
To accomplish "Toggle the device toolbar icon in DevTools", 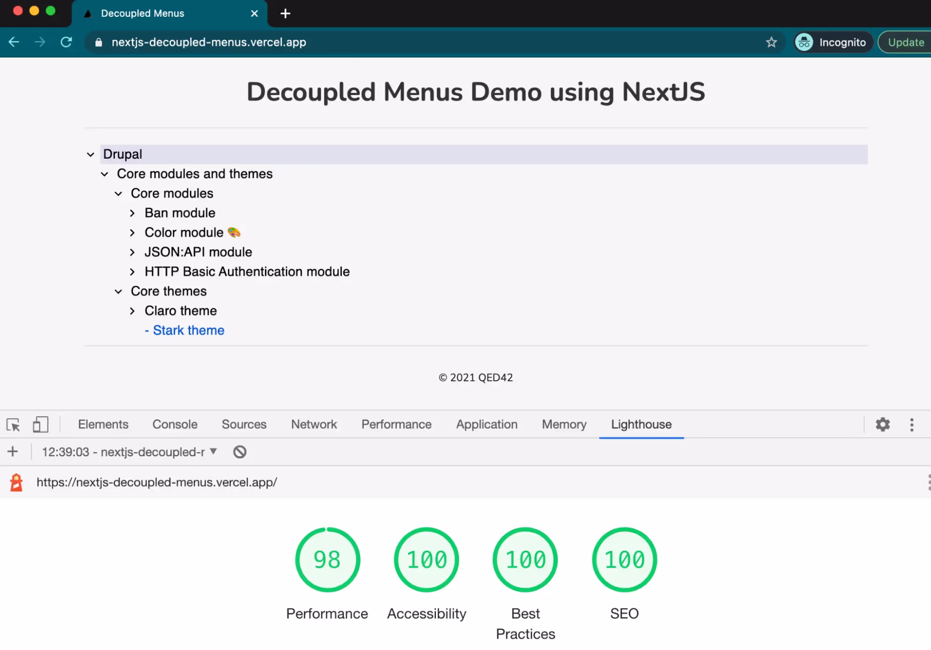I will 41,425.
